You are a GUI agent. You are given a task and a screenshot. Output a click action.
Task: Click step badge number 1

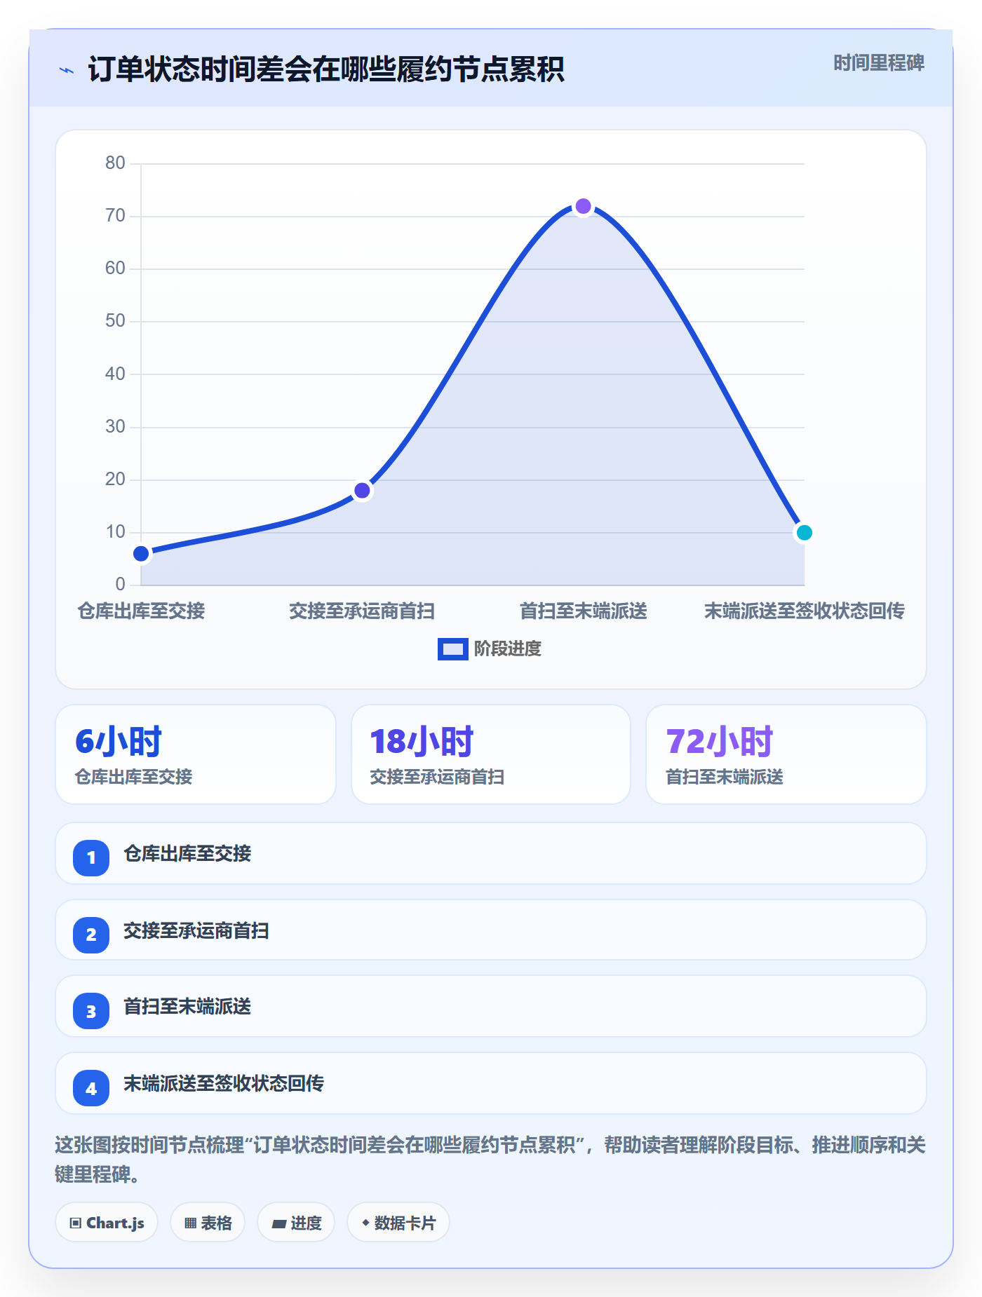tap(91, 857)
